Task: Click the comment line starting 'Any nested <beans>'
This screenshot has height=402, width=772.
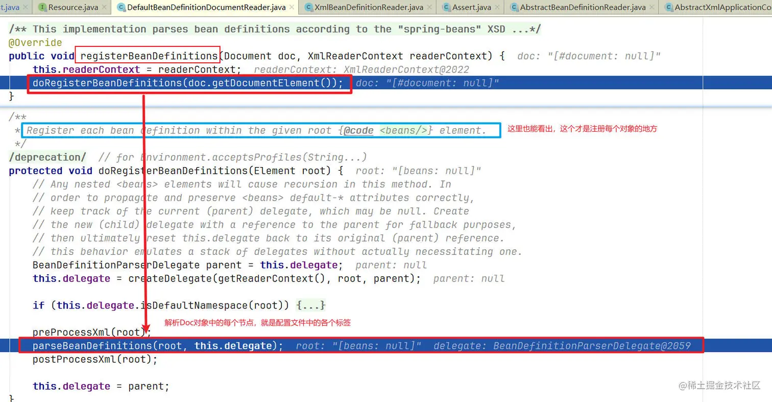Action: point(242,184)
